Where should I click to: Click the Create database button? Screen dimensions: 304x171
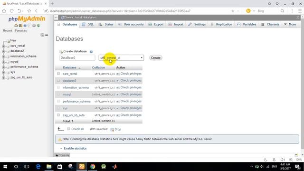coord(155,58)
